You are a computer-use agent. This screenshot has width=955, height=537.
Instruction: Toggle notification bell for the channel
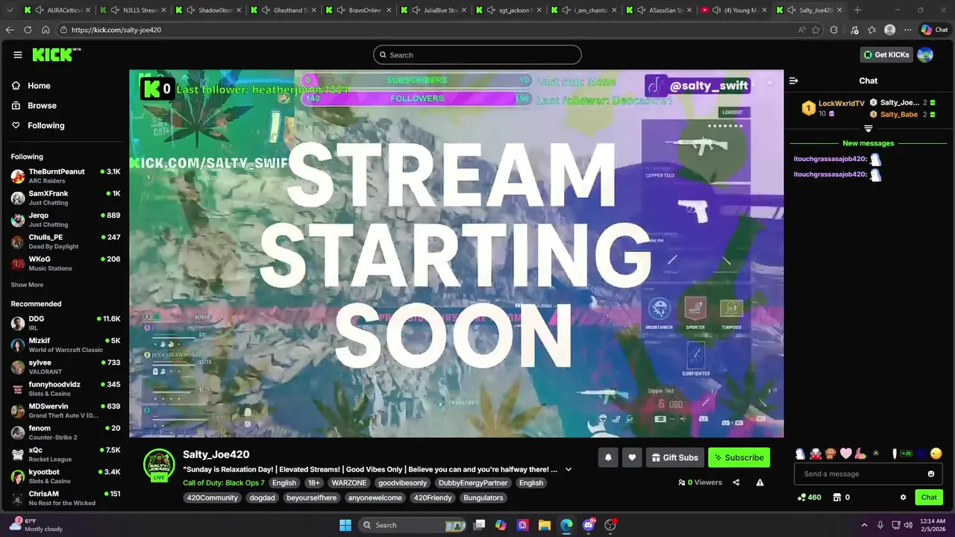pyautogui.click(x=608, y=457)
